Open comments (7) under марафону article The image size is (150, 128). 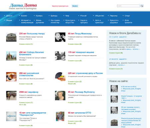tap(26, 102)
